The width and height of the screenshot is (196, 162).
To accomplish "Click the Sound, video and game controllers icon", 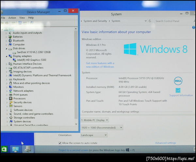I will click(11, 114).
